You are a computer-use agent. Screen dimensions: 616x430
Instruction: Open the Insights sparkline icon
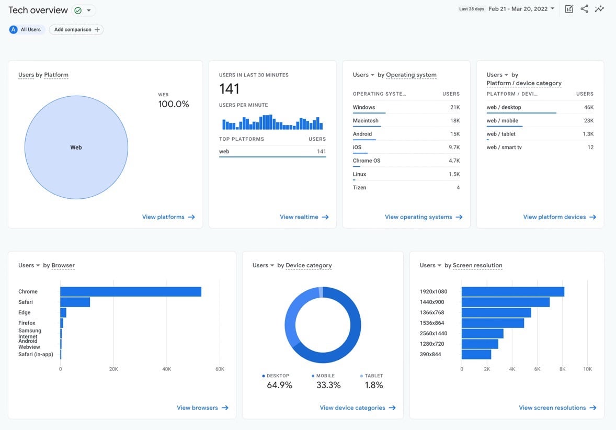pos(599,9)
